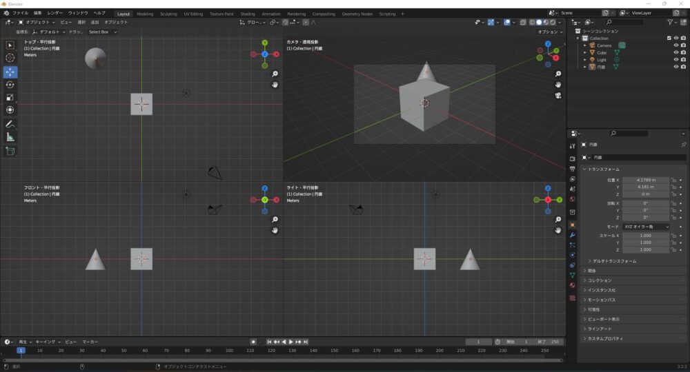The height and width of the screenshot is (372, 690).
Task: Activate the Scale tool
Action: 10,98
